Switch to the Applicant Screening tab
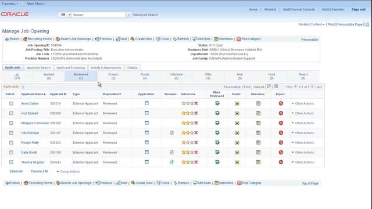Image resolution: width=372 pixels, height=209 pixels. 70,68
